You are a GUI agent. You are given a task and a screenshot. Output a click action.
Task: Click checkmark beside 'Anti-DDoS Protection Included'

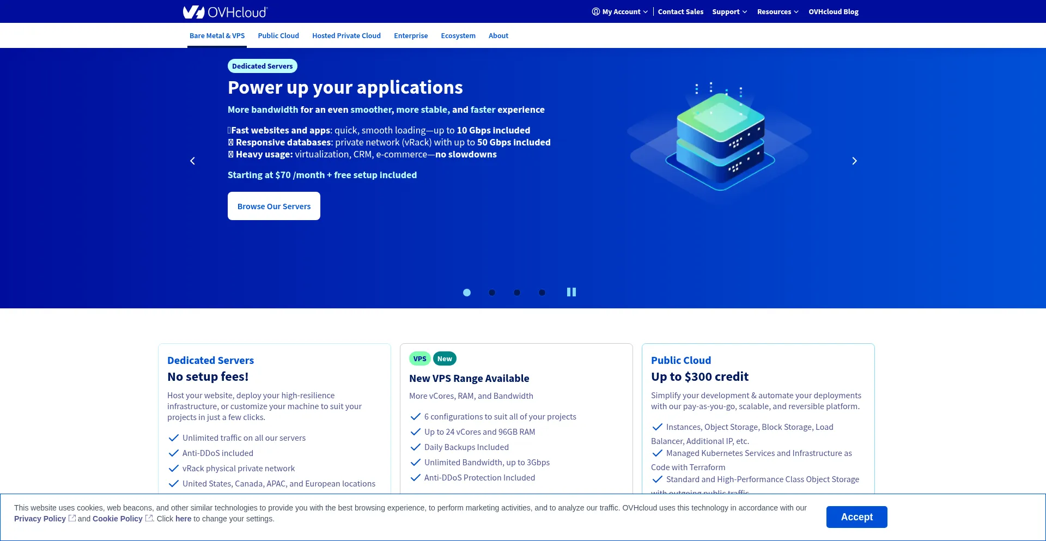tap(416, 477)
